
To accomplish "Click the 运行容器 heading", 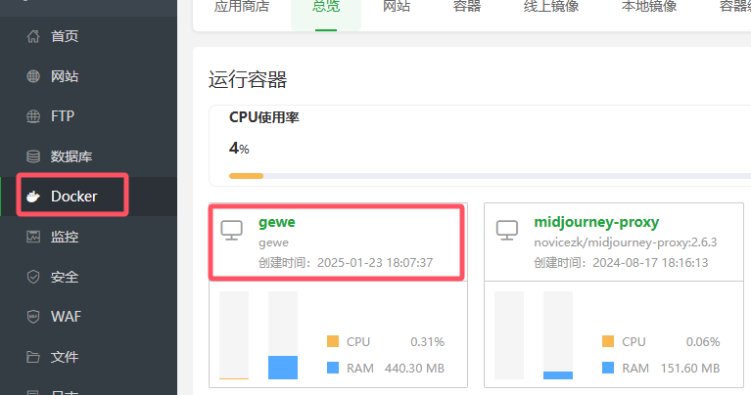I will pos(248,80).
